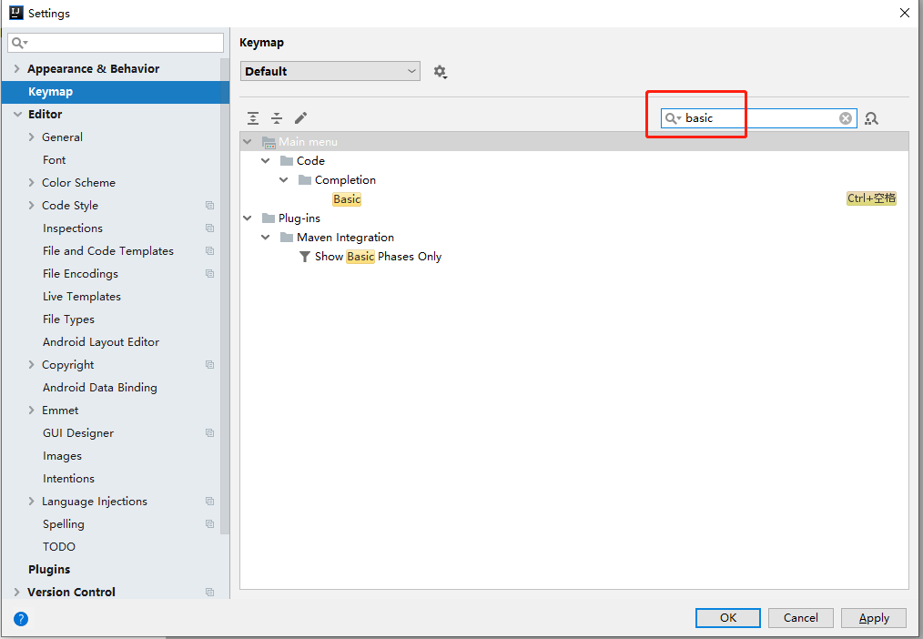
Task: Click the Ctrl+空格 shortcut label
Action: pos(871,198)
